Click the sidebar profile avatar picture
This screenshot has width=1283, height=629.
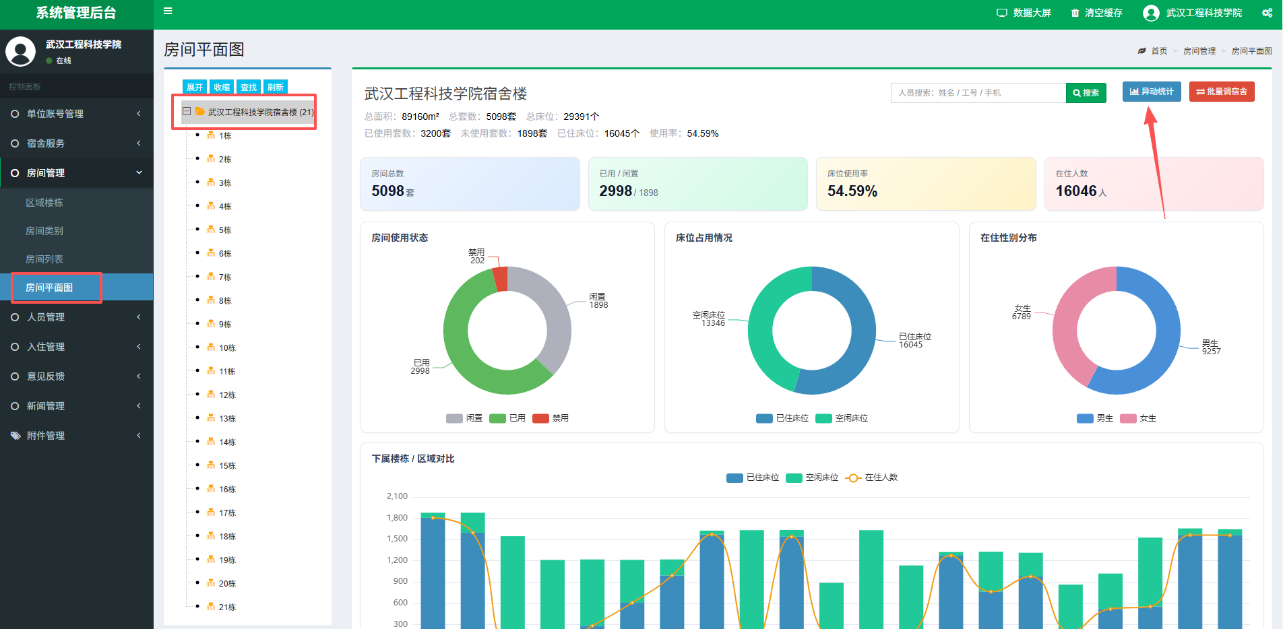(20, 52)
